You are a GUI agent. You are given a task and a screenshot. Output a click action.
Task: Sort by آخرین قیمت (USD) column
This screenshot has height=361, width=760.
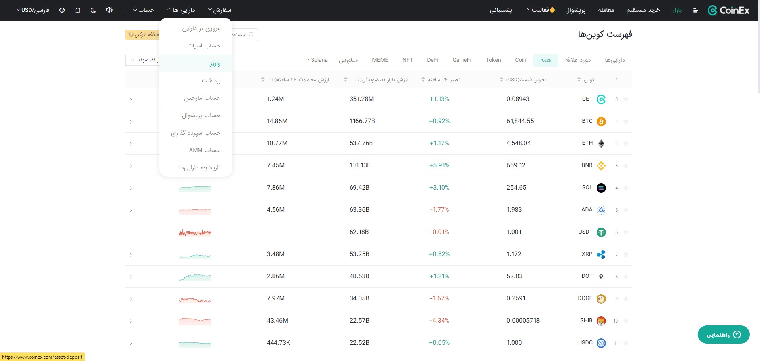pyautogui.click(x=502, y=80)
